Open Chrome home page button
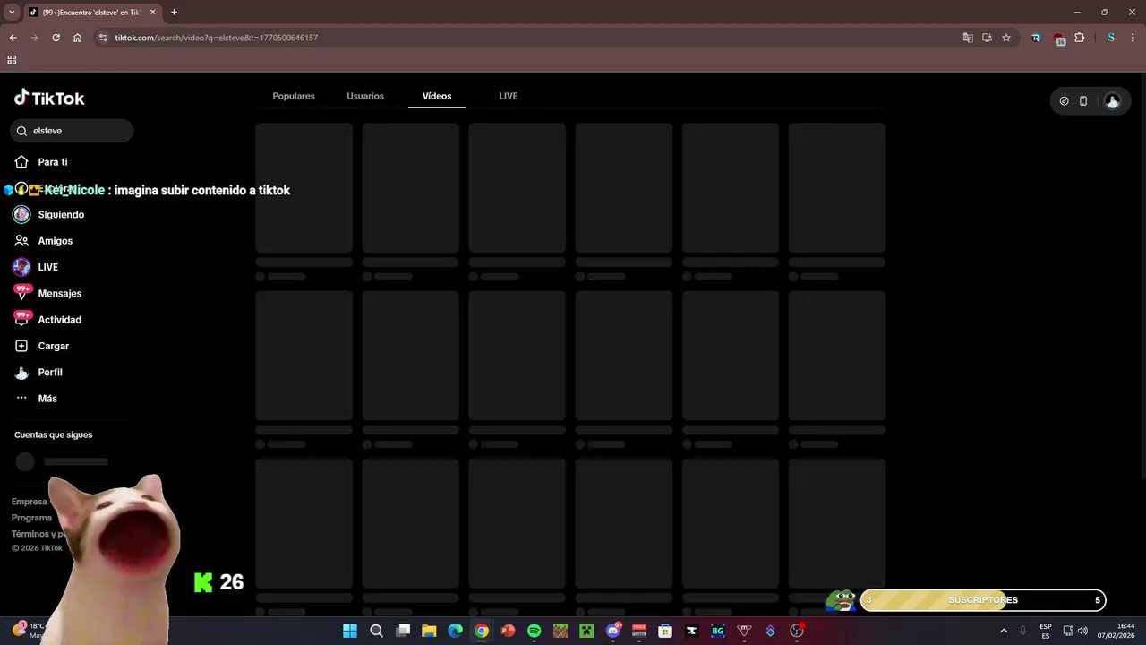1146x645 pixels. tap(77, 38)
